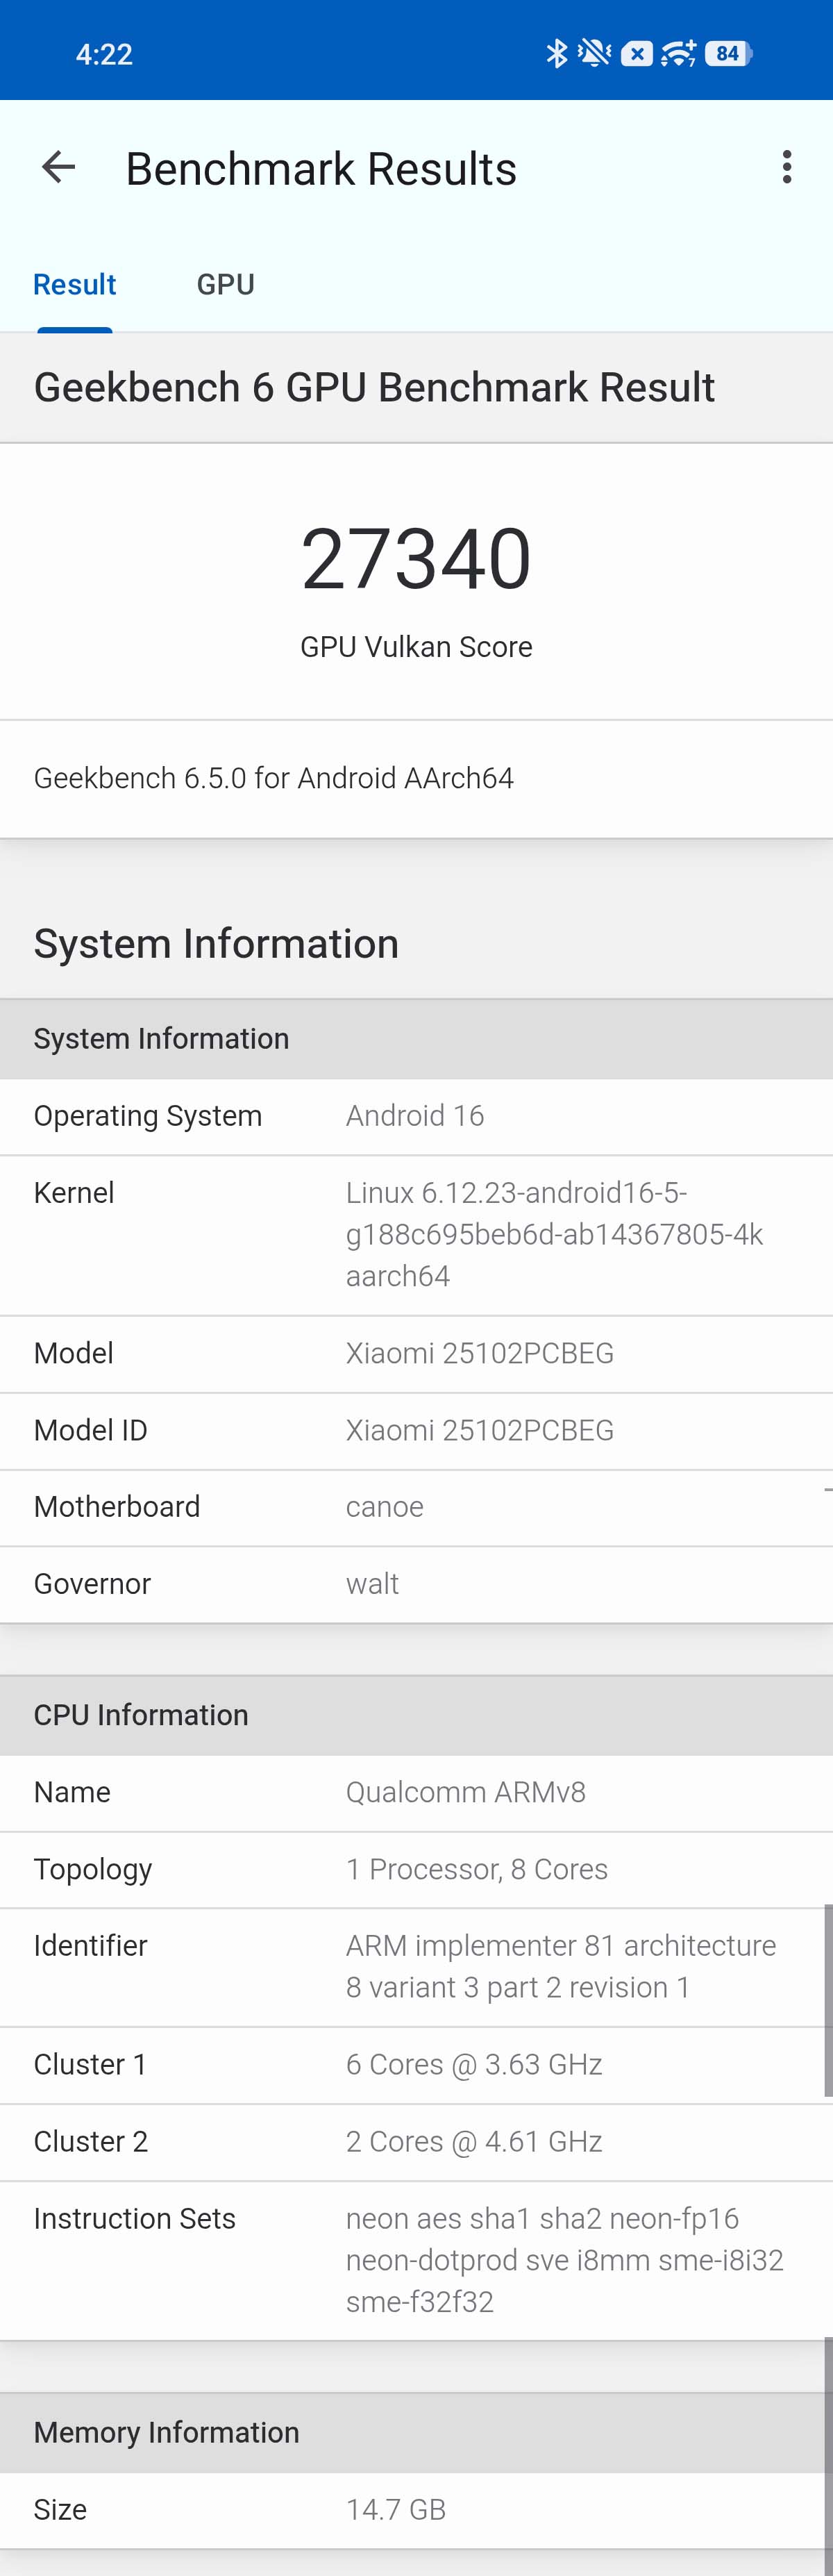This screenshot has height=2576, width=833.
Task: Tap the Geekbench 6.5.0 version row
Action: tap(416, 778)
